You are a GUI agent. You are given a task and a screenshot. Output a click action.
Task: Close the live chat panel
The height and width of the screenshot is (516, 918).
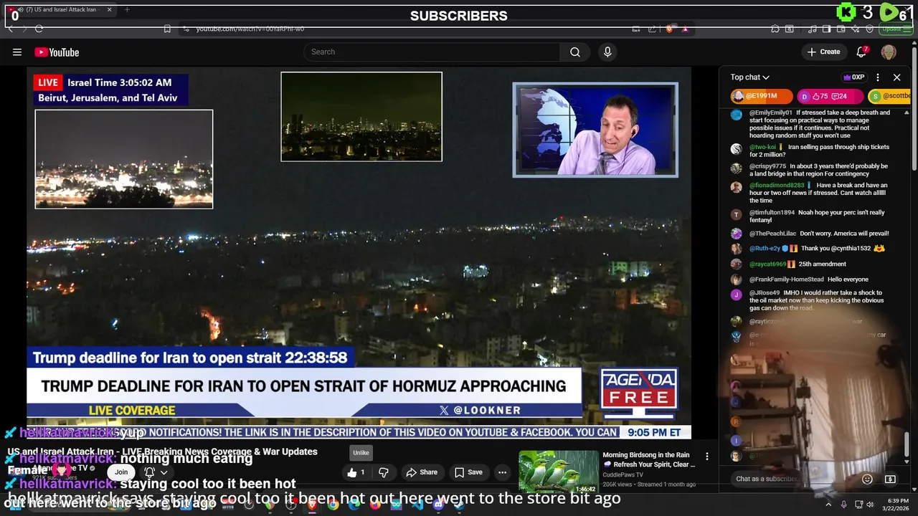(896, 77)
